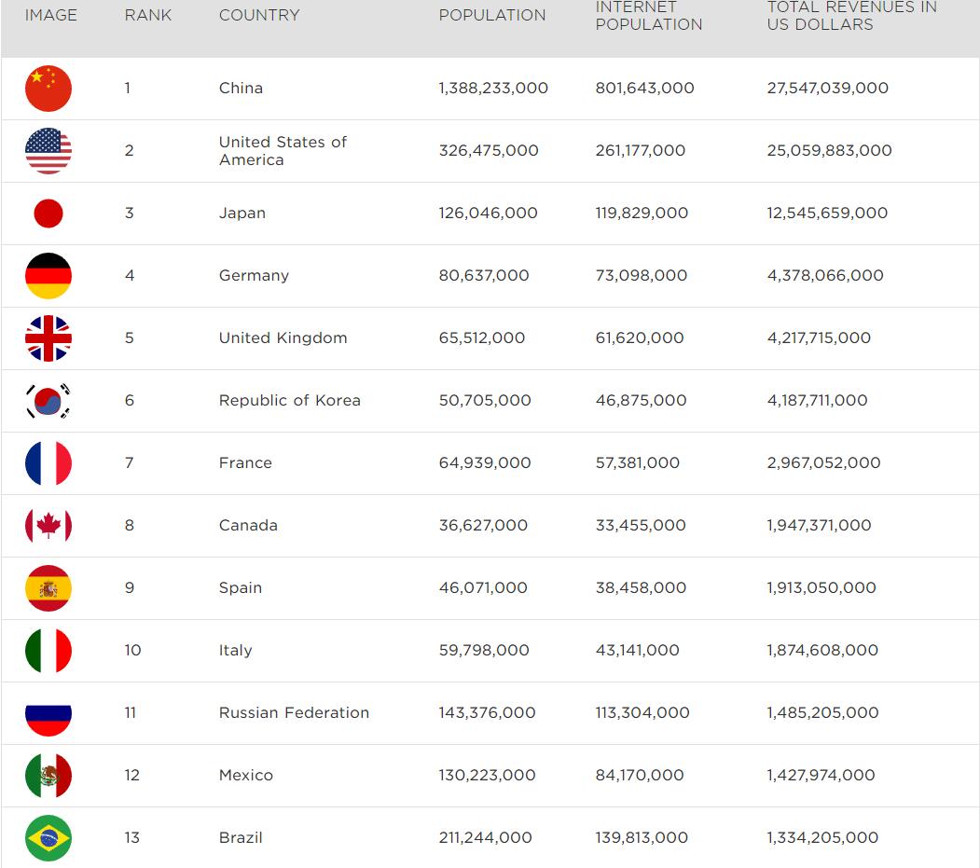The width and height of the screenshot is (980, 868).
Task: Click the Spain flag icon
Action: point(48,588)
